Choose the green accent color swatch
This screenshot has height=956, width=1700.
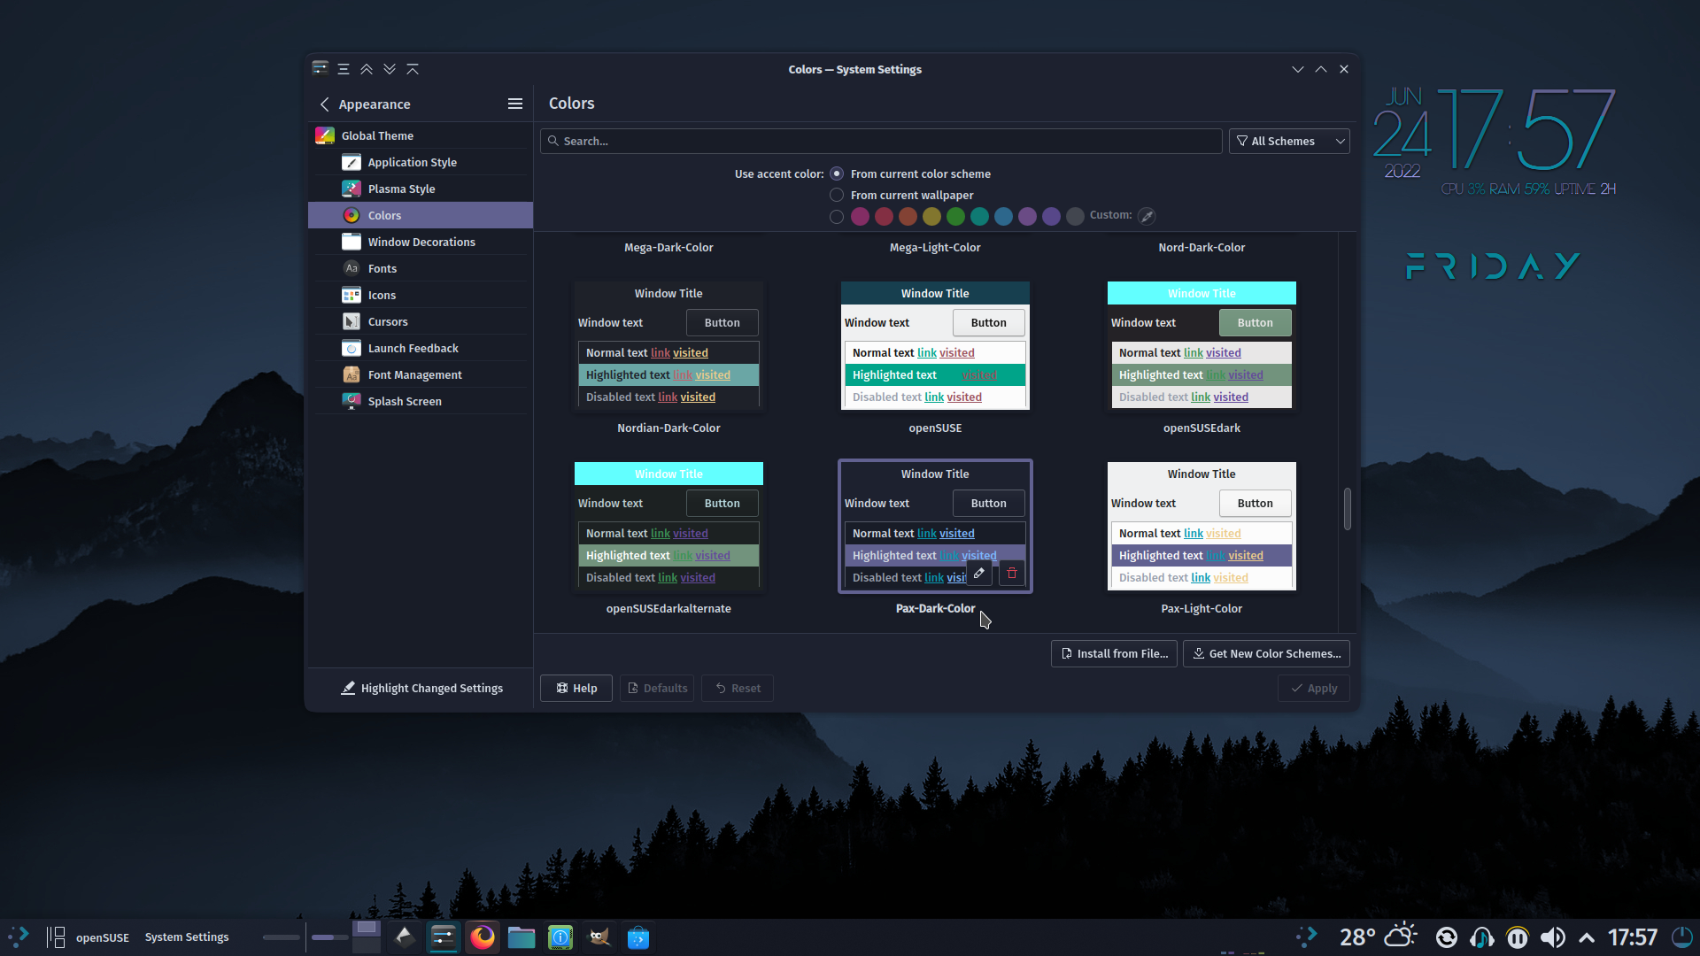coord(955,217)
